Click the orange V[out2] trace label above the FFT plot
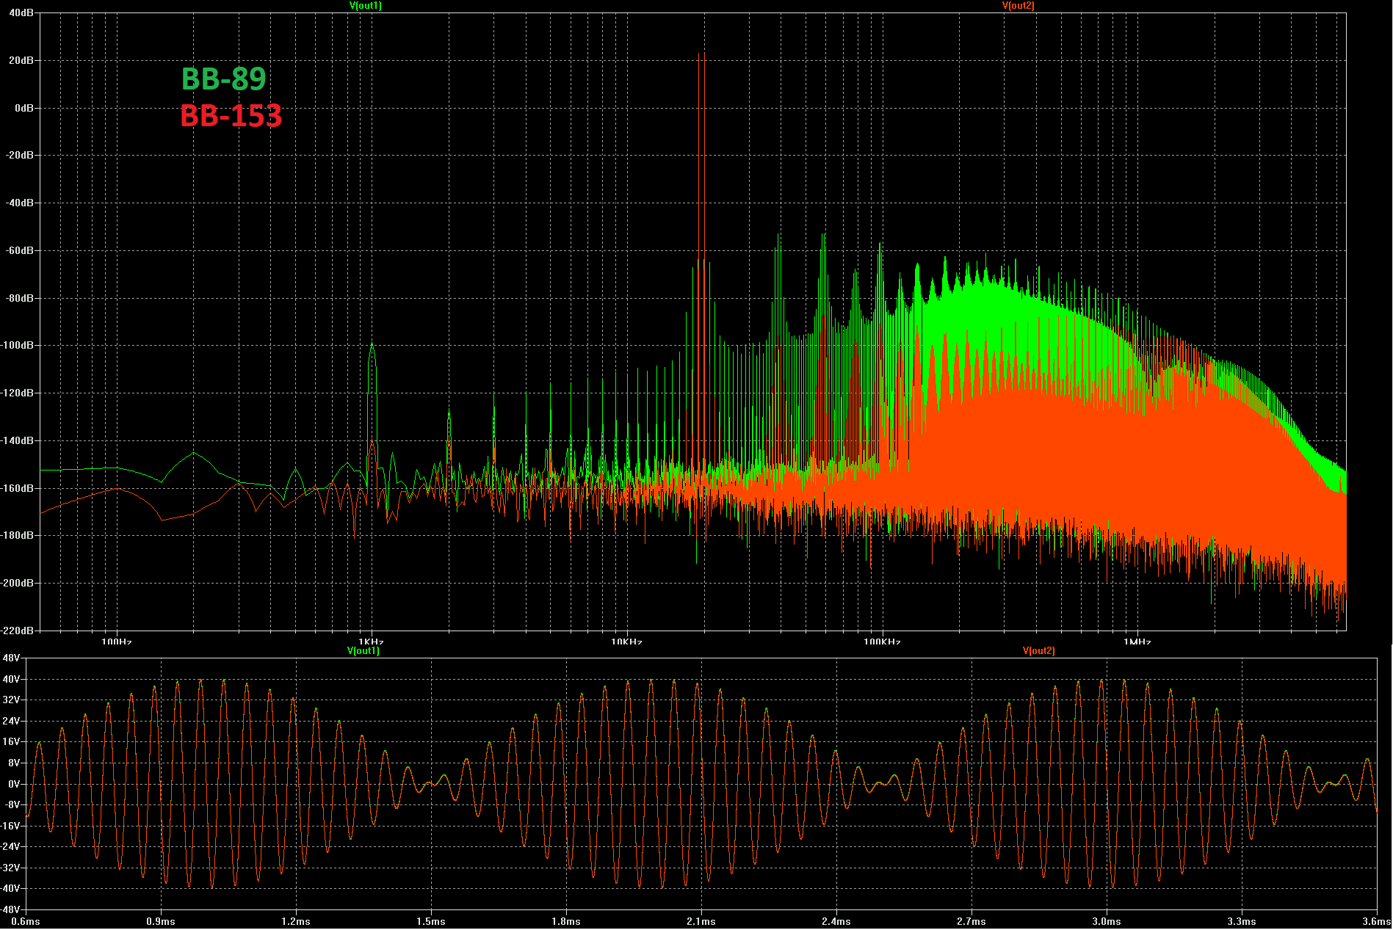Image resolution: width=1393 pixels, height=930 pixels. pos(1018,6)
